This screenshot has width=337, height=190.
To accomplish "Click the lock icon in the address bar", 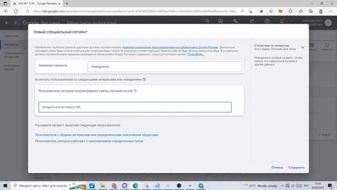I will tap(27, 11).
